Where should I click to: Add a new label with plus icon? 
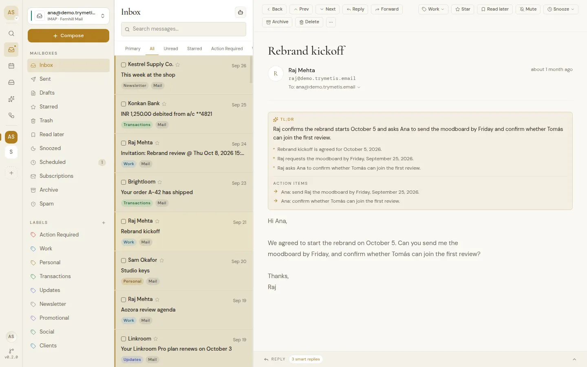pyautogui.click(x=104, y=223)
